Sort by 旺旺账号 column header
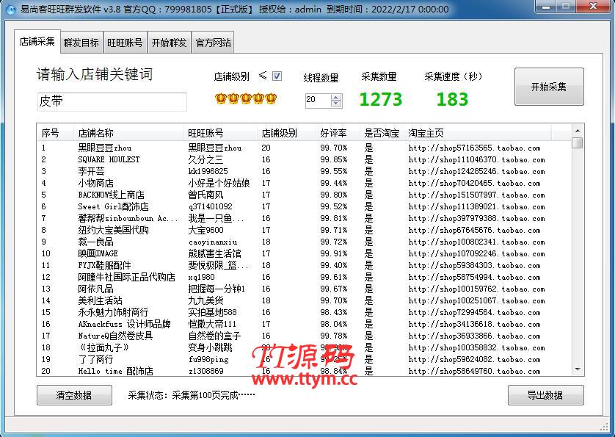This screenshot has width=615, height=437. (220, 133)
